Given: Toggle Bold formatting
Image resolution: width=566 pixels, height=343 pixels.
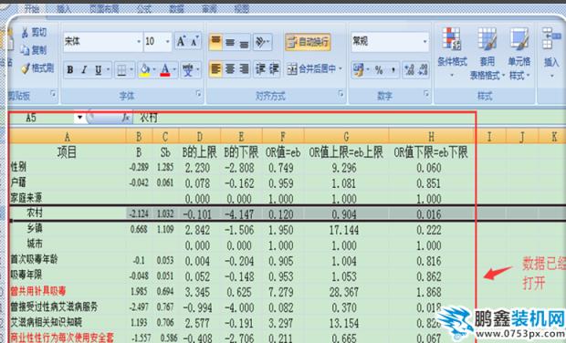Looking at the screenshot, I should point(70,69).
